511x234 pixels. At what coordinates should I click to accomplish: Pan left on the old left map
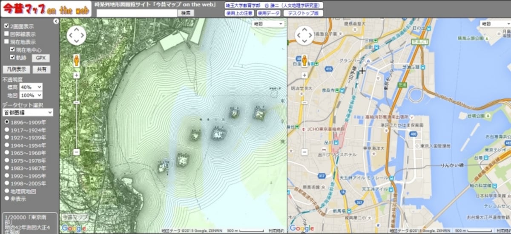(70, 35)
